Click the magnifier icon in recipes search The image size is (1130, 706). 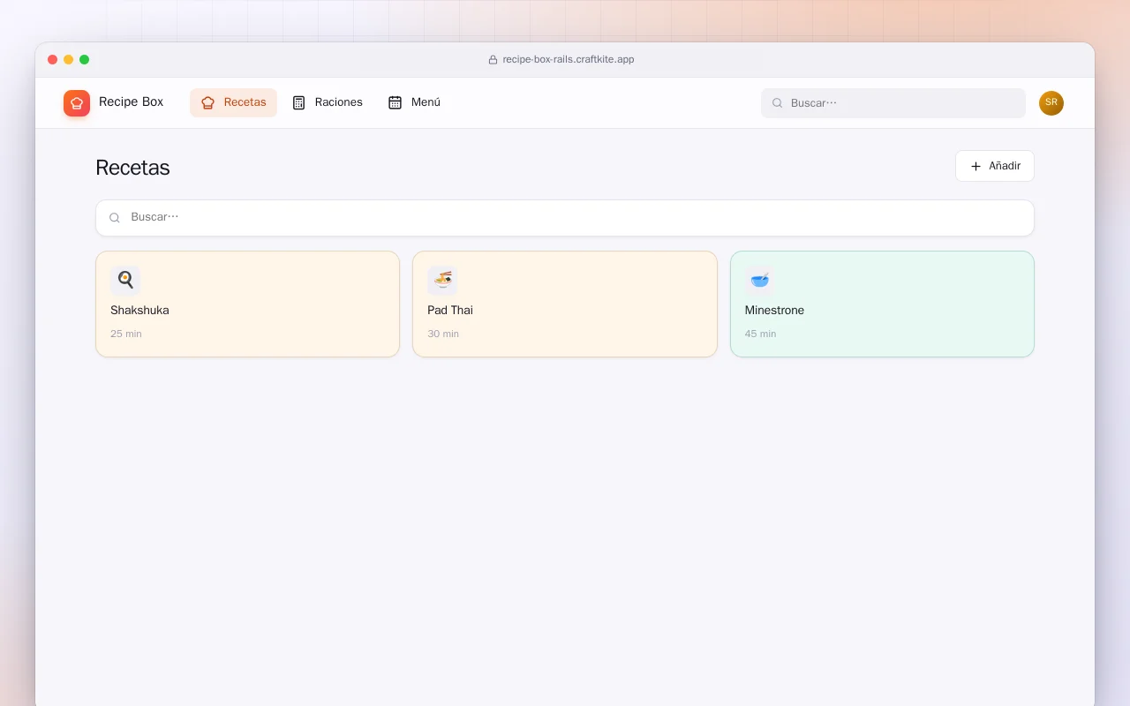click(x=115, y=218)
